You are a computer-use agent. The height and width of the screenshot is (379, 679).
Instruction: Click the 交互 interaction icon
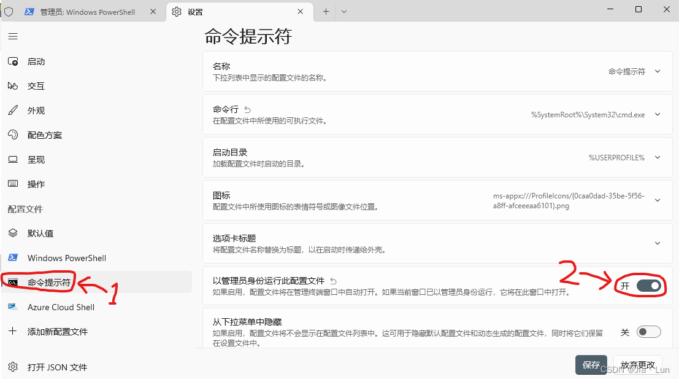(x=13, y=86)
